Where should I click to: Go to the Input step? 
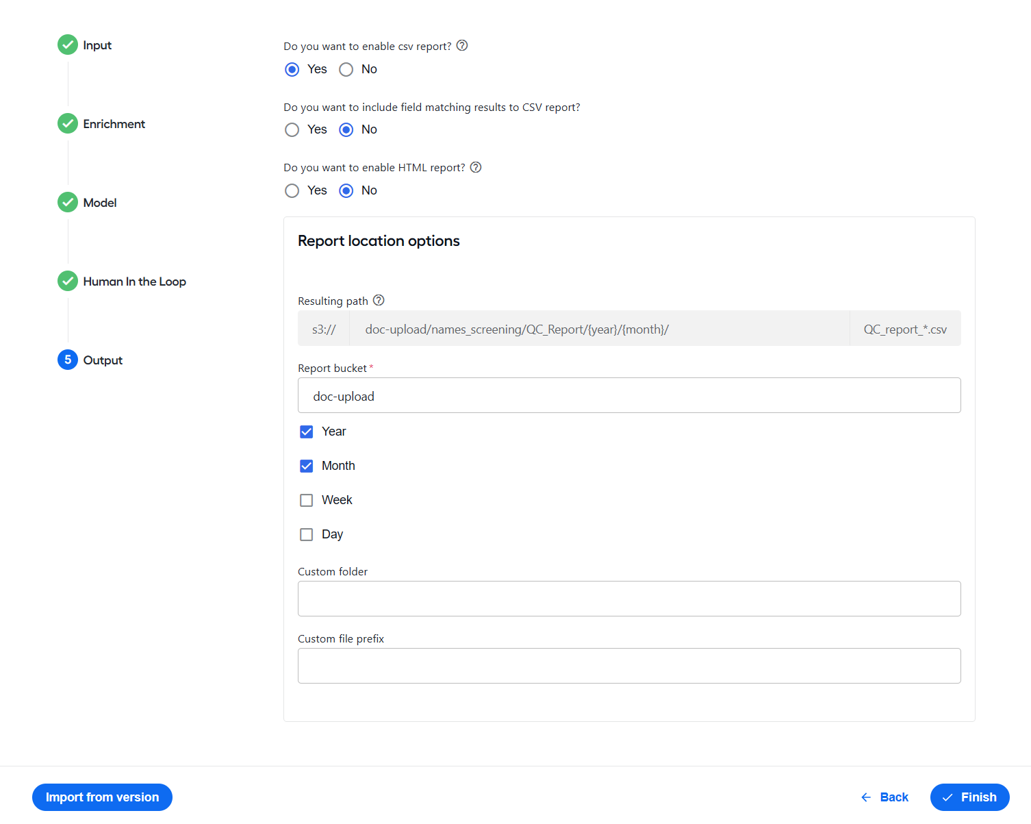[97, 45]
